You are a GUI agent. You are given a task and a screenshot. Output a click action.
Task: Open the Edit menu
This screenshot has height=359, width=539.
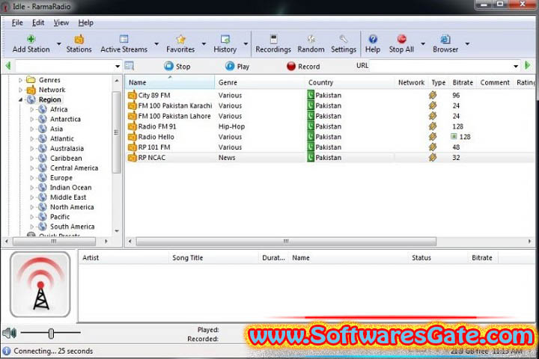click(38, 22)
